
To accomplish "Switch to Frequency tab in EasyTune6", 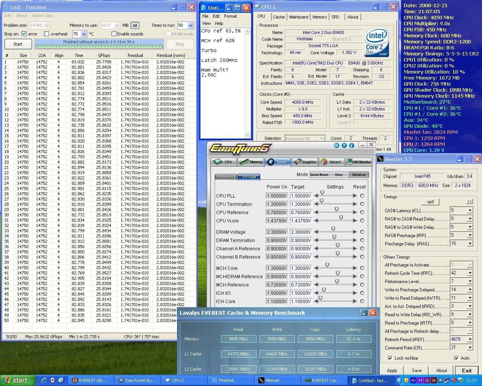I will point(226,176).
